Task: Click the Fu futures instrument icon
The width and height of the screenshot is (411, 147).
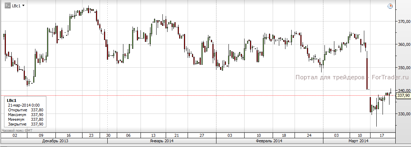Action: pos(8,5)
